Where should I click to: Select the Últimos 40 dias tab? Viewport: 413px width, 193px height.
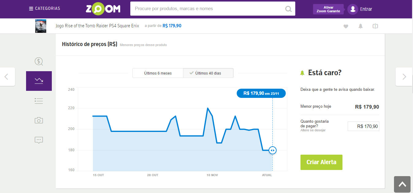point(208,73)
